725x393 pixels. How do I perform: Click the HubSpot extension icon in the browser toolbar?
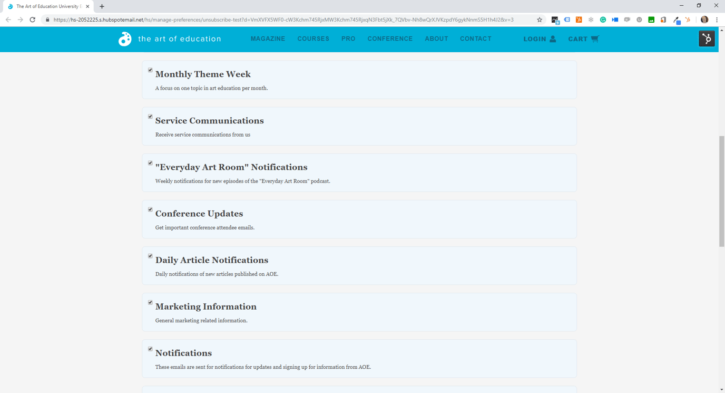click(578, 20)
